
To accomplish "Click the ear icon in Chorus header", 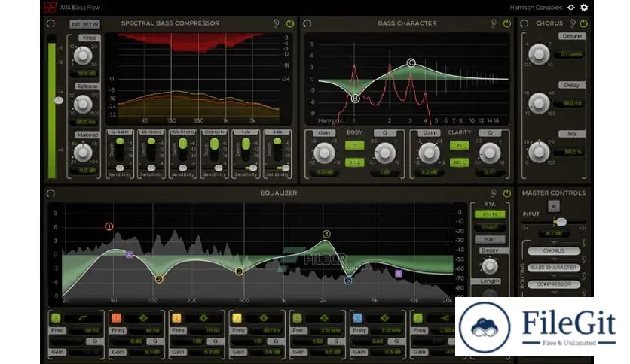I will (573, 23).
